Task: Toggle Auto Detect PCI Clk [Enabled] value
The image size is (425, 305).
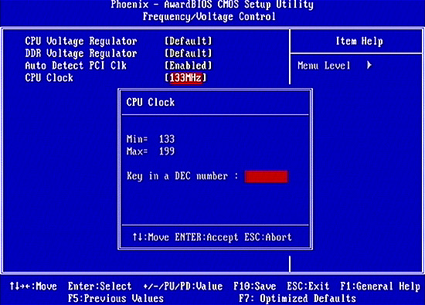Action: (189, 66)
